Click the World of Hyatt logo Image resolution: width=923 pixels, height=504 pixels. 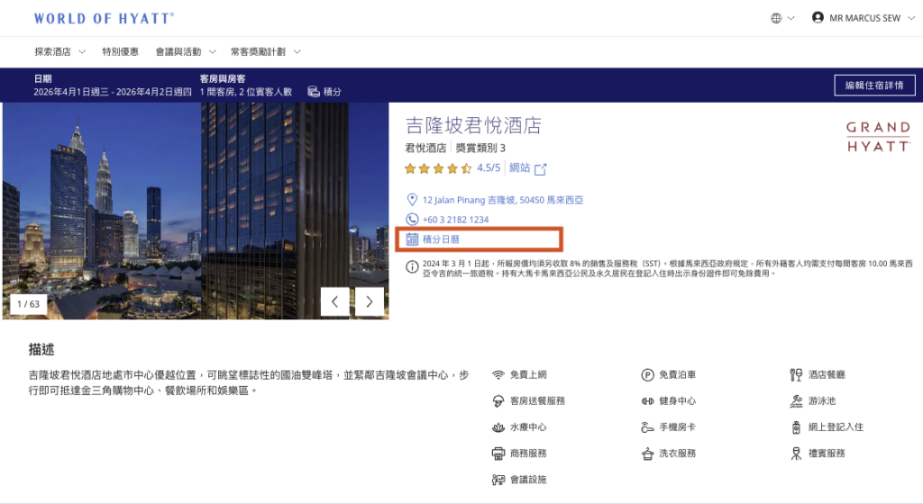click(104, 18)
